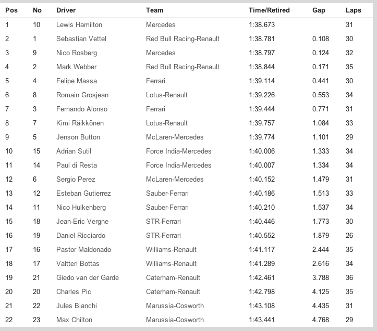Select driver Lewis Hamilton
The width and height of the screenshot is (377, 331).
pos(79,24)
